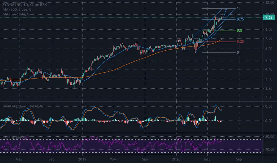Click the 0.05 LMACD scale label

tap(269, 106)
